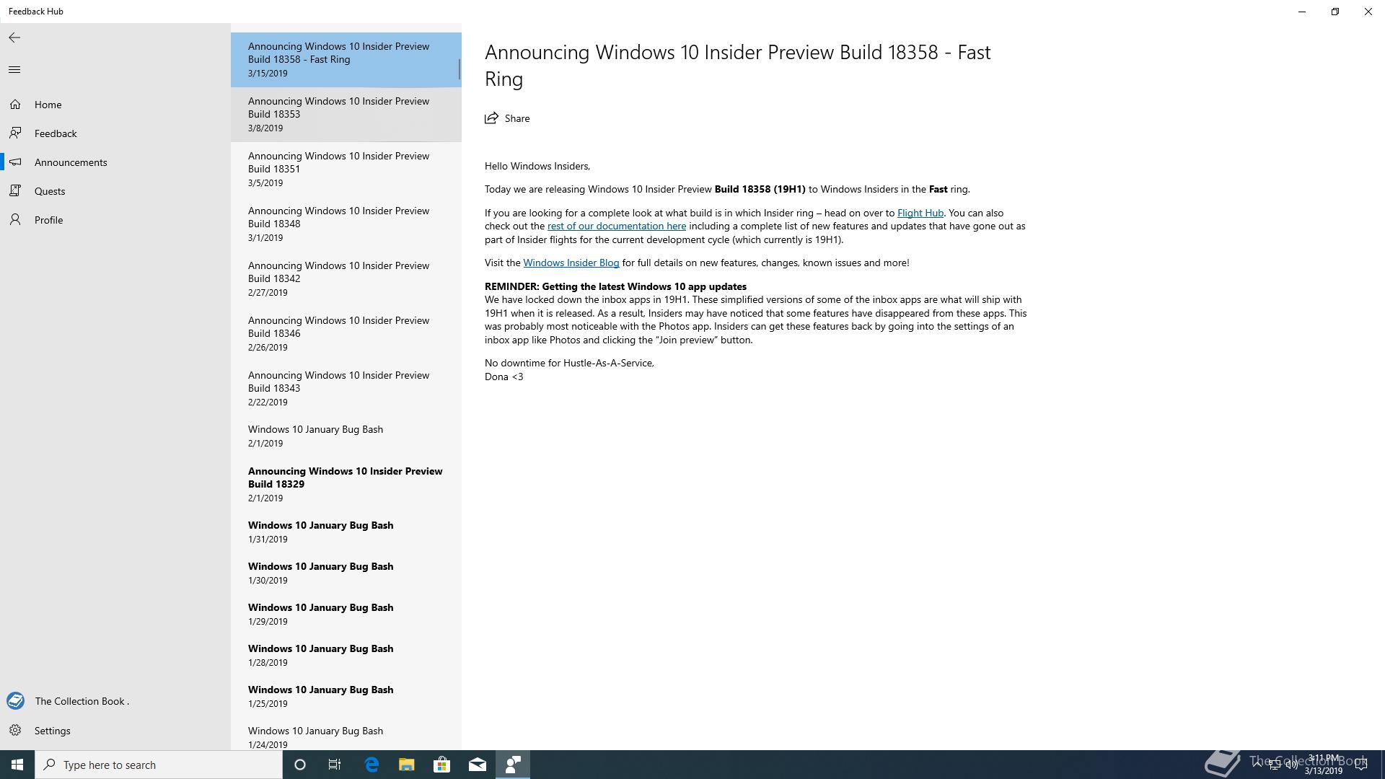This screenshot has height=779, width=1385.
Task: Open Bug Bash announcement dated 1/28/2019
Action: click(x=346, y=656)
